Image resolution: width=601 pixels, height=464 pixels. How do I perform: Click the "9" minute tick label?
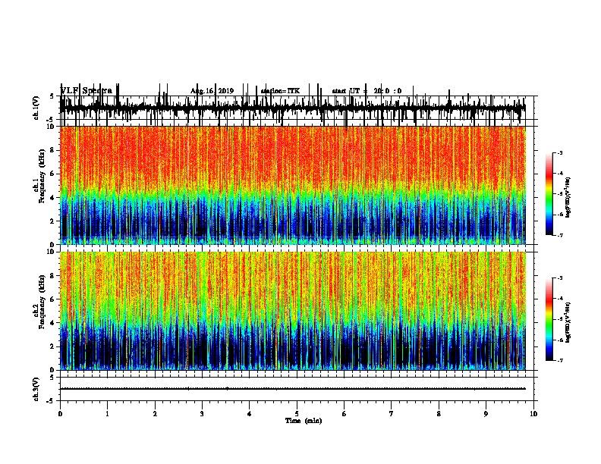pos(486,414)
